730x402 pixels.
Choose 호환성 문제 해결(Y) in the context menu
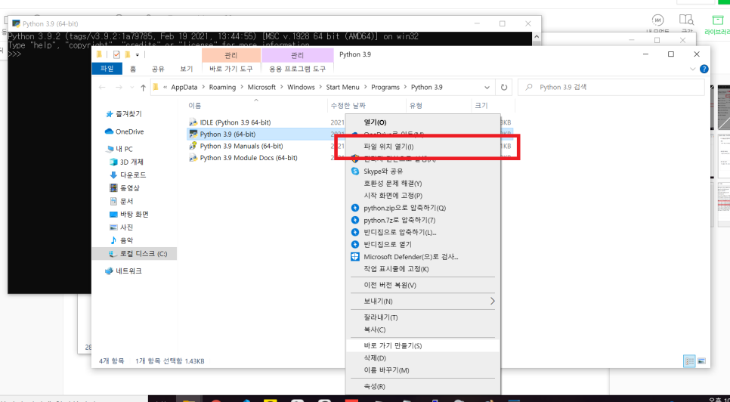(x=423, y=184)
